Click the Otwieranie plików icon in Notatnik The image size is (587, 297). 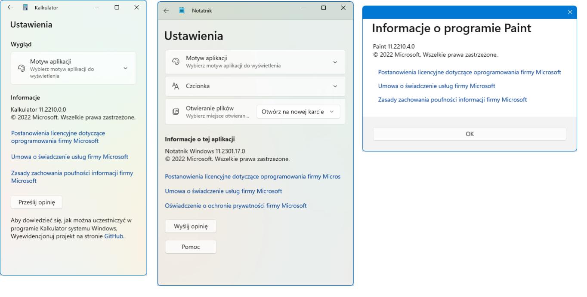(x=175, y=111)
